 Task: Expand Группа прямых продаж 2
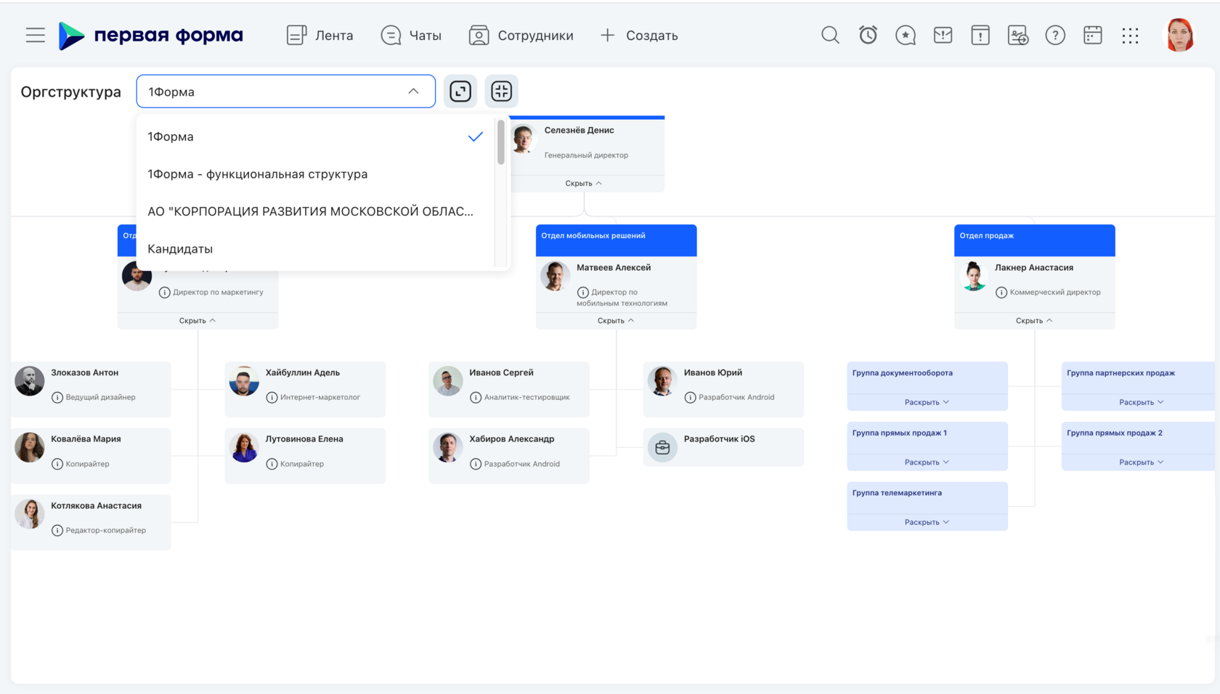click(1141, 462)
